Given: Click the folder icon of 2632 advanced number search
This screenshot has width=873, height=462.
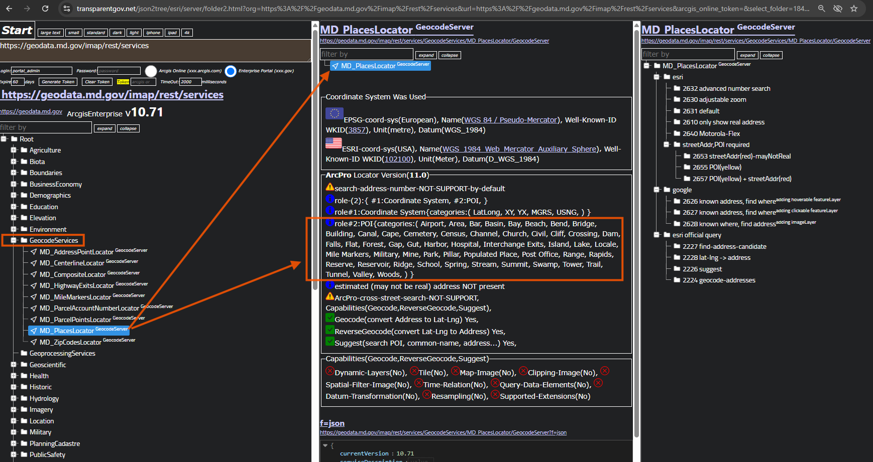Looking at the screenshot, I should 677,88.
